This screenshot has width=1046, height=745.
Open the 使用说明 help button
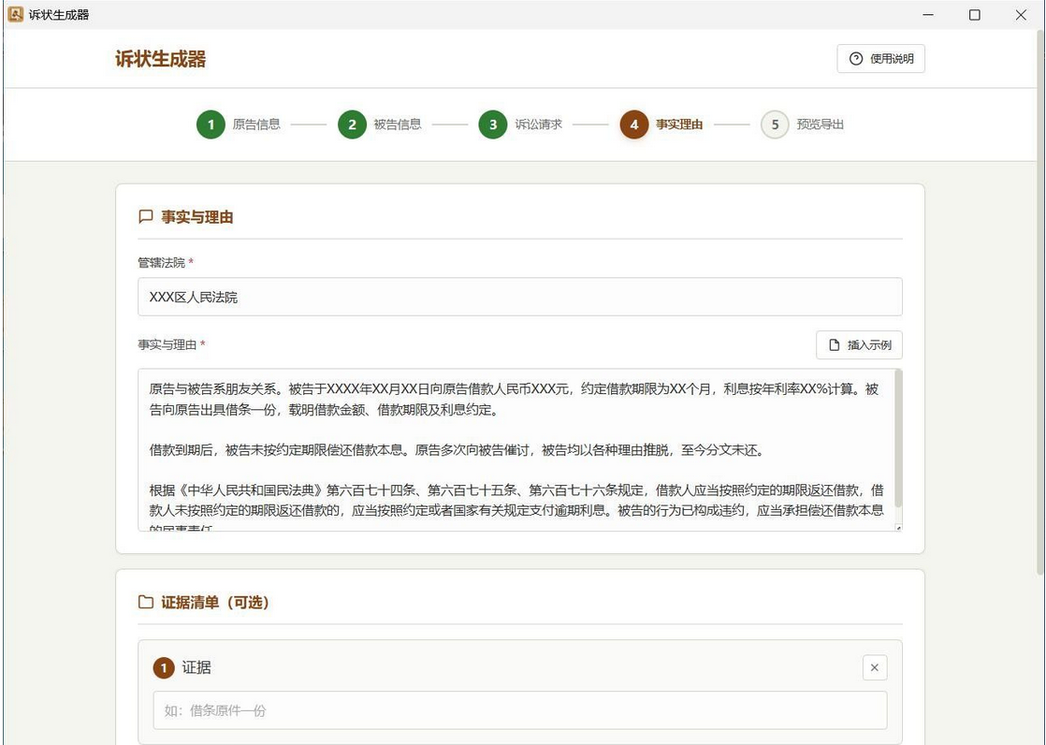880,59
